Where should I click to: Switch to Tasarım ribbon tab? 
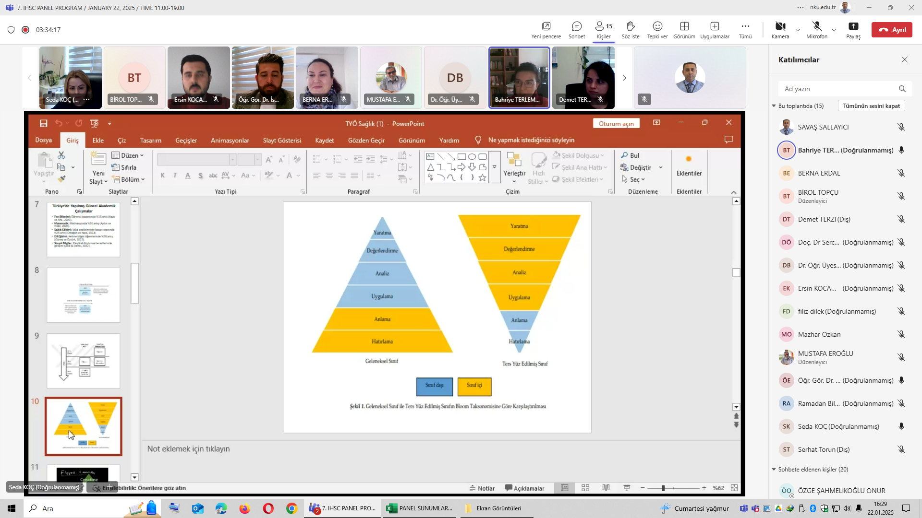[x=150, y=140]
